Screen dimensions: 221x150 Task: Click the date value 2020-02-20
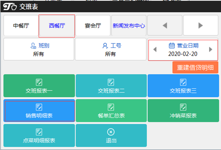click(x=183, y=54)
